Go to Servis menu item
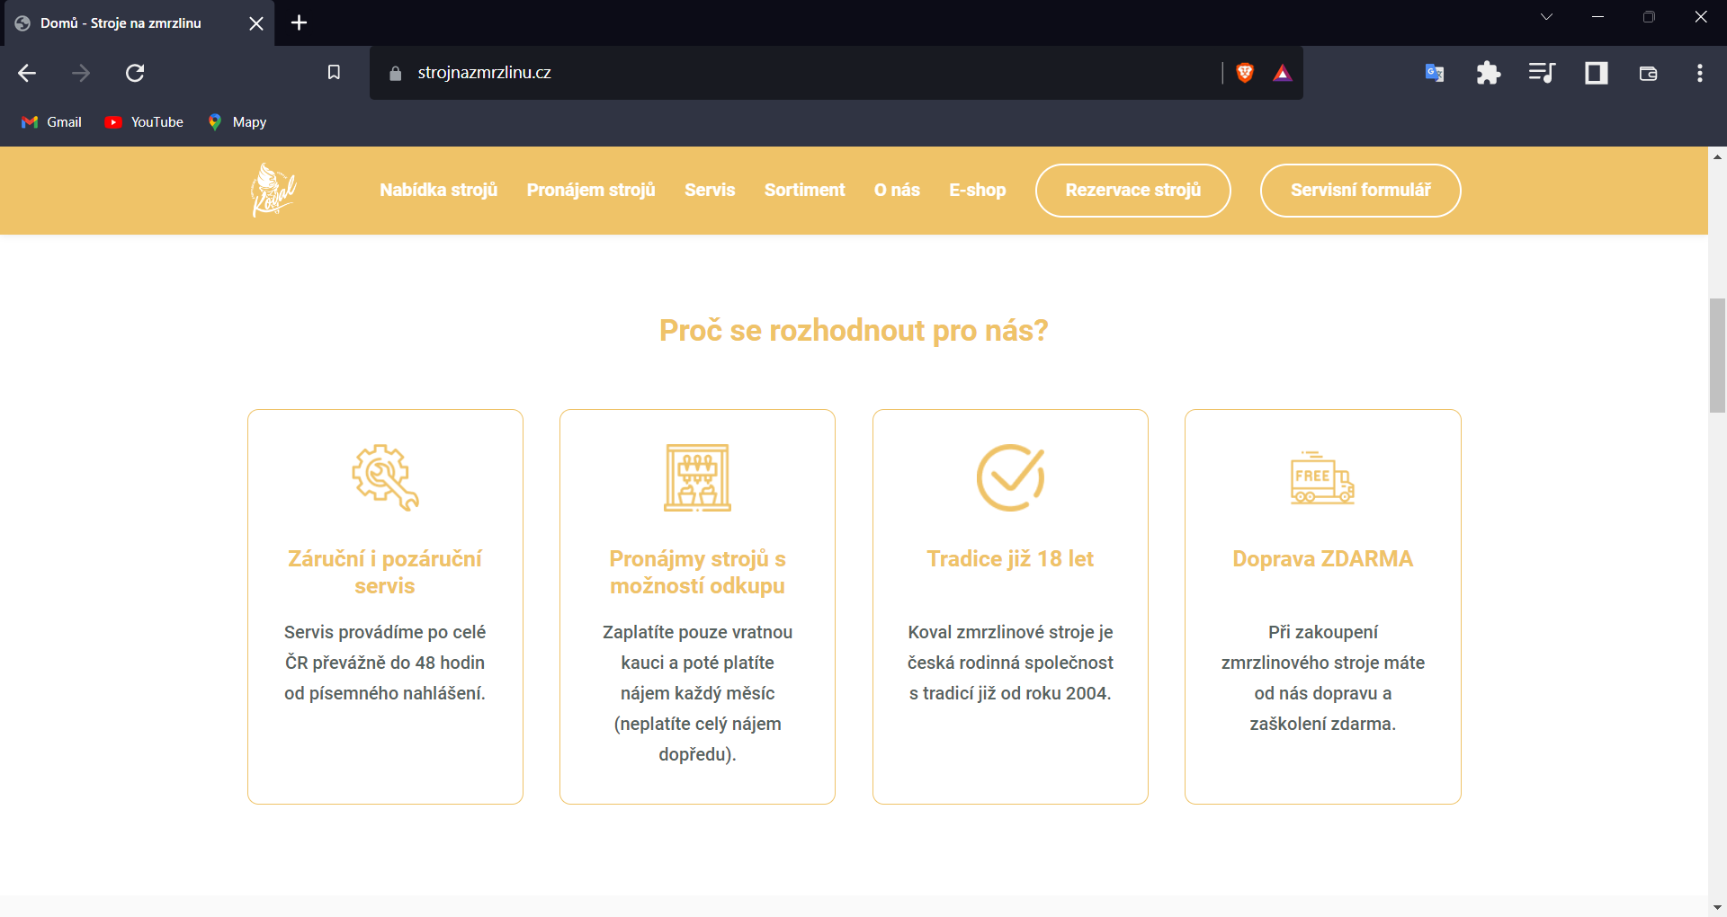Viewport: 1727px width, 917px height. (x=710, y=190)
